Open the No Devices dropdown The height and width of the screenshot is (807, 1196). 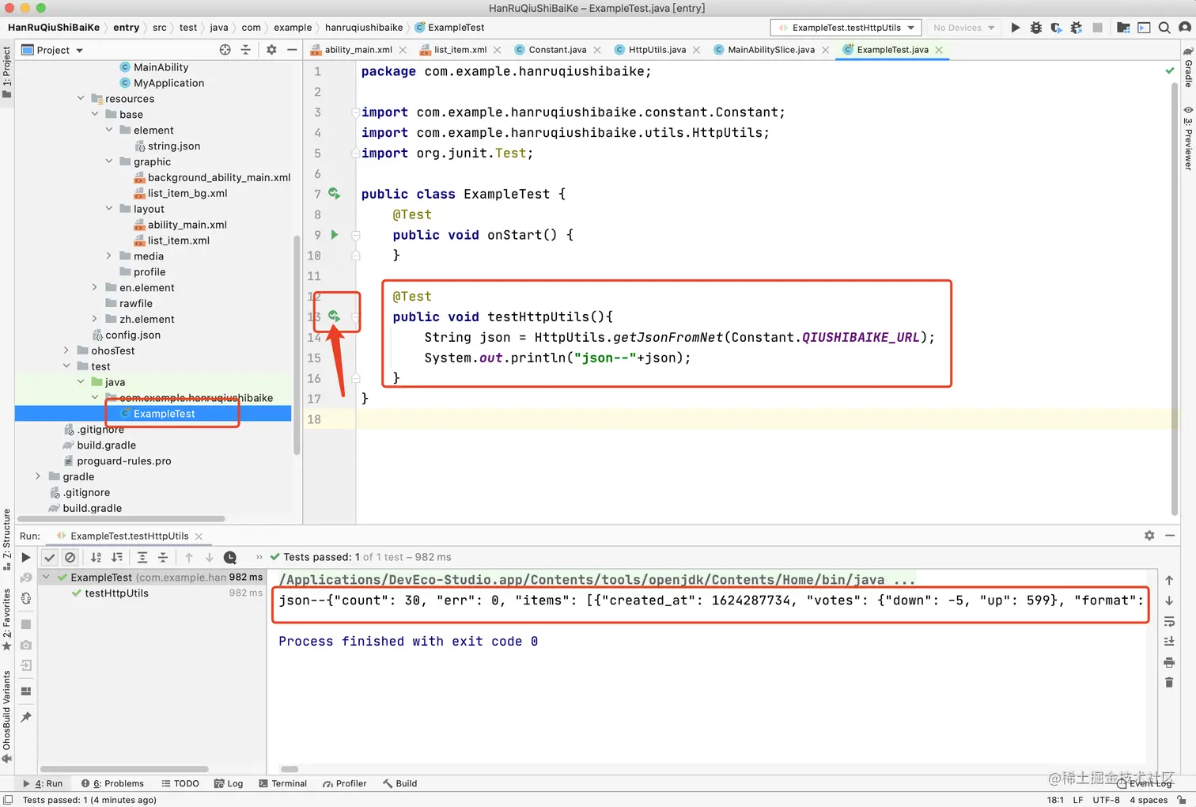point(963,28)
